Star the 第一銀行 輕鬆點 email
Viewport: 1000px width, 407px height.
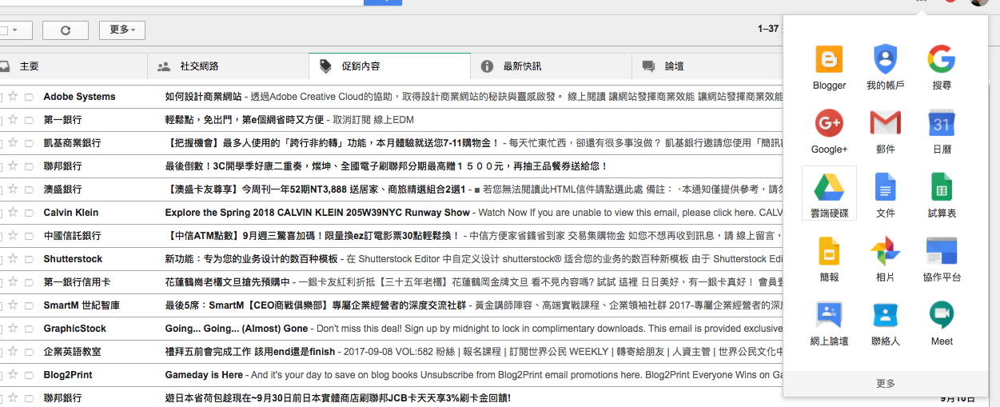point(13,120)
